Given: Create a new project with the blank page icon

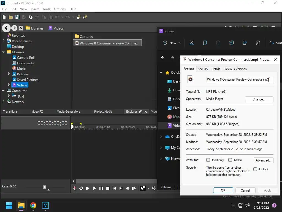Looking at the screenshot, I should pos(4,17).
